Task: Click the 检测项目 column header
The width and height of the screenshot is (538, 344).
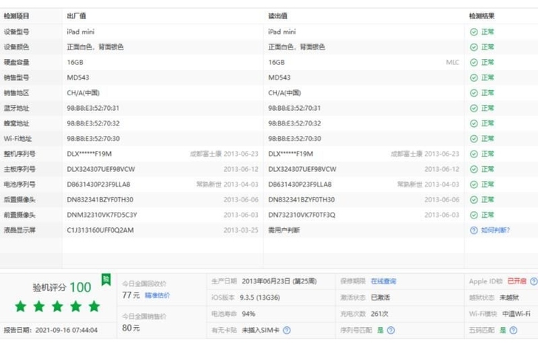Action: tap(16, 16)
